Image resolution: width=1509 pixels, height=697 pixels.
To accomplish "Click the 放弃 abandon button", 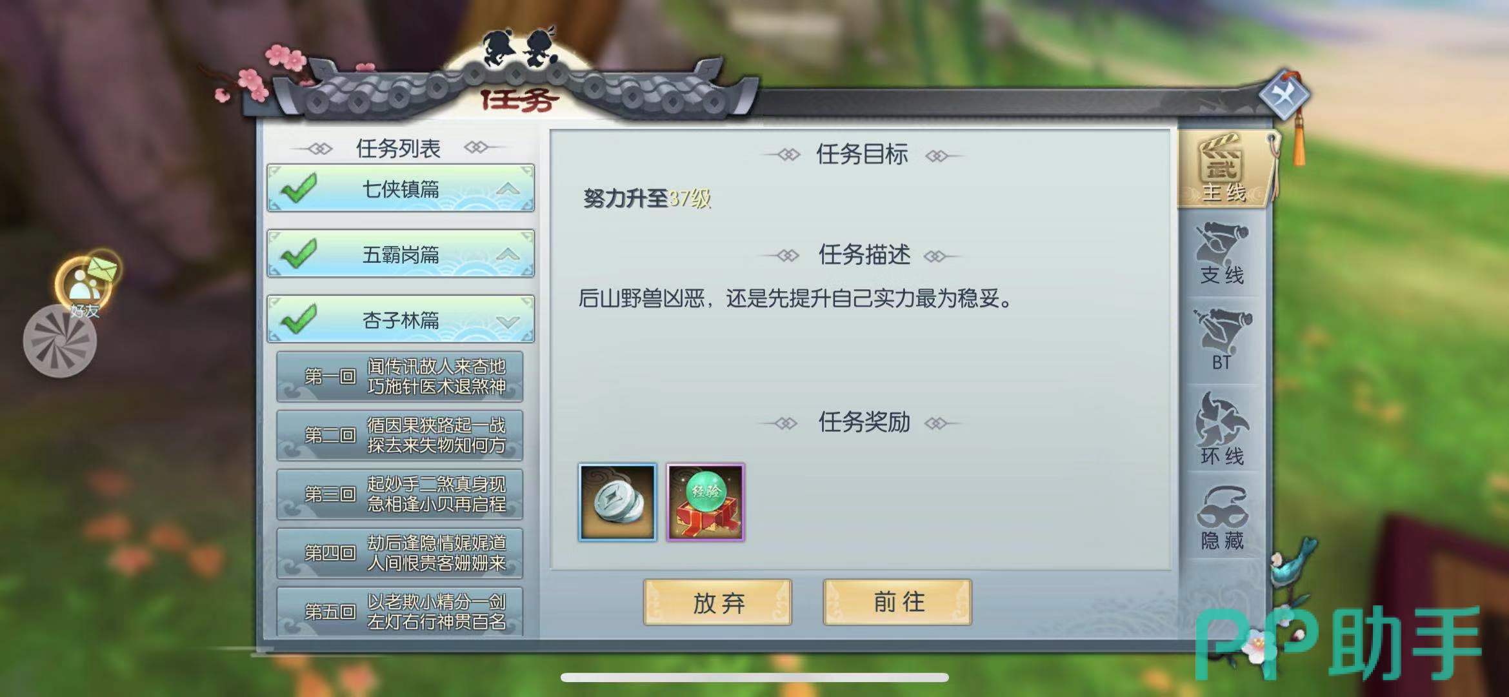I will click(717, 602).
